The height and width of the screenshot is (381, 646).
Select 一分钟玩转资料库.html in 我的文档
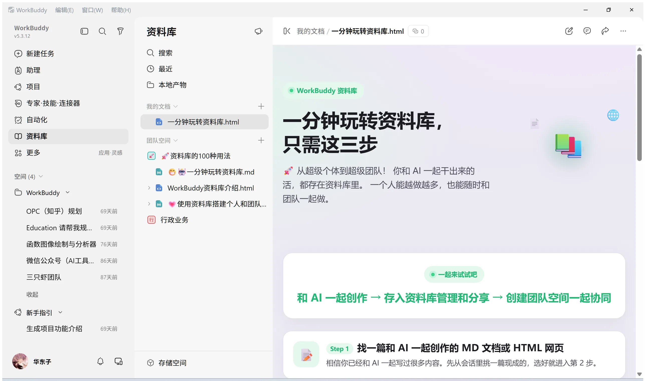(204, 122)
